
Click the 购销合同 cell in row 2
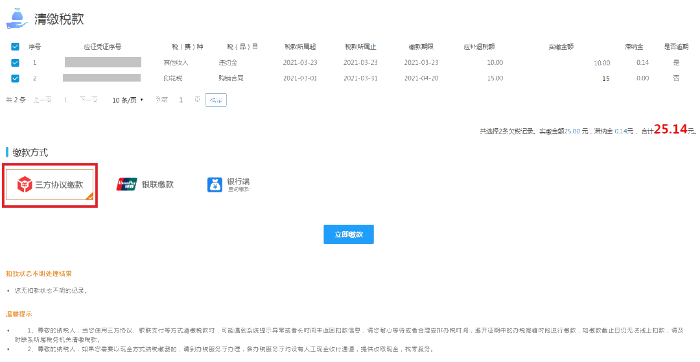[x=231, y=78]
